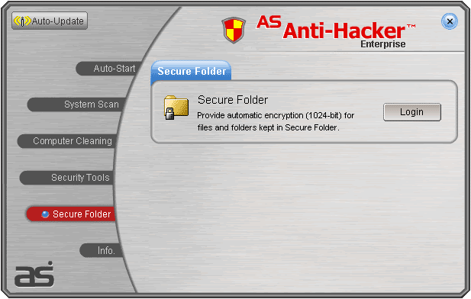471x299 pixels.
Task: Open the Info. section
Action: point(101,250)
